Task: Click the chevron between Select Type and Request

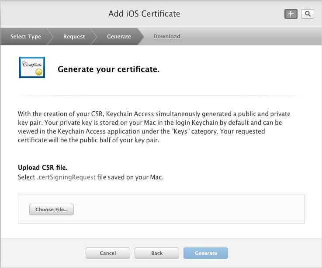Action: coord(49,37)
